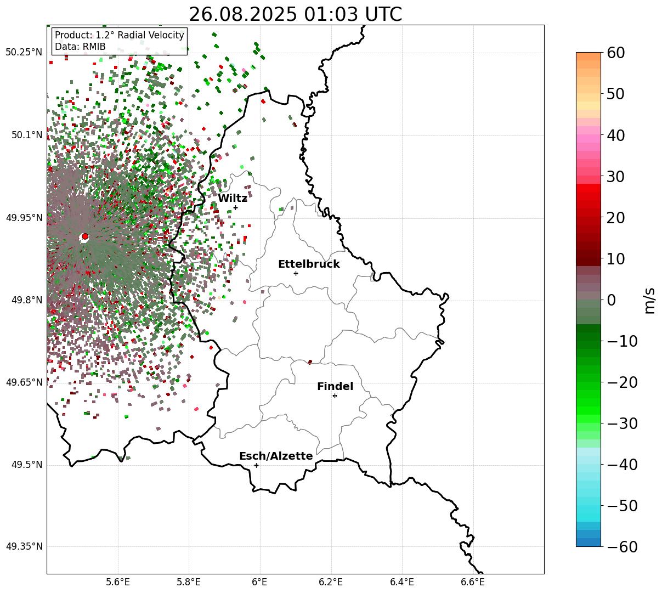Click the 49.65°N latitude label
The image size is (662, 593).
click(x=24, y=382)
